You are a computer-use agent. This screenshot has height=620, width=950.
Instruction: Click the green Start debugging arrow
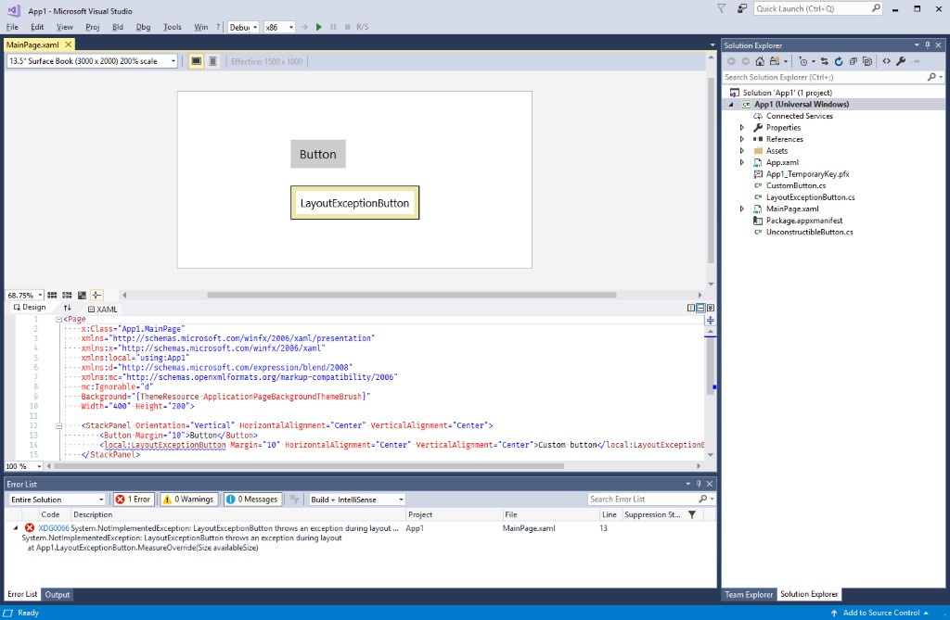click(319, 27)
